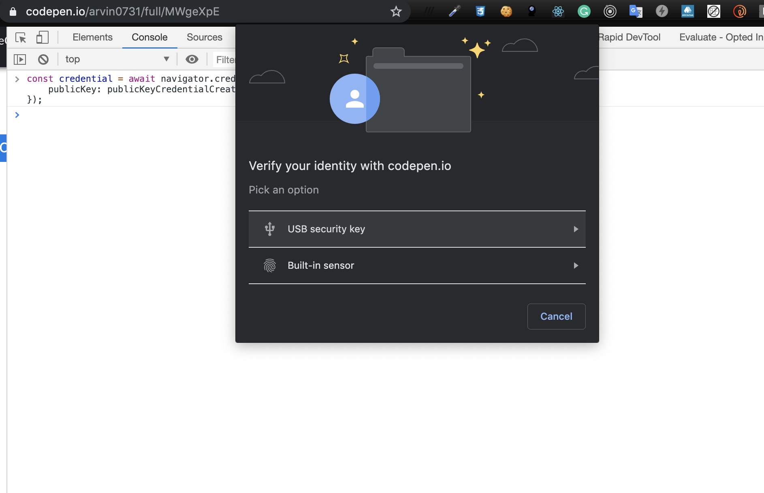Image resolution: width=764 pixels, height=493 pixels.
Task: Open the ACSS DevTools extension
Action: pos(687,11)
